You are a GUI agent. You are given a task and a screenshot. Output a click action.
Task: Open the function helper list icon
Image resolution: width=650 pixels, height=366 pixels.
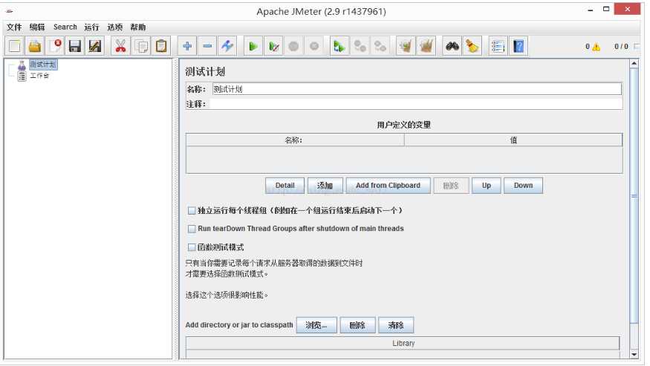coord(498,46)
